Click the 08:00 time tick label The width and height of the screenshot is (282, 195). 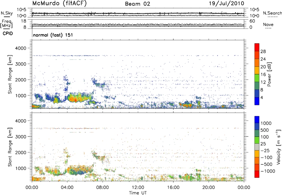click(102, 188)
